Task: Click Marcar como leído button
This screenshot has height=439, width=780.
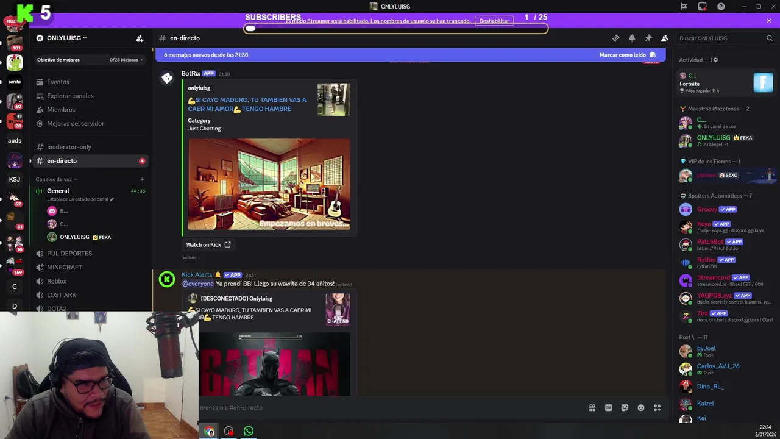Action: pos(627,55)
